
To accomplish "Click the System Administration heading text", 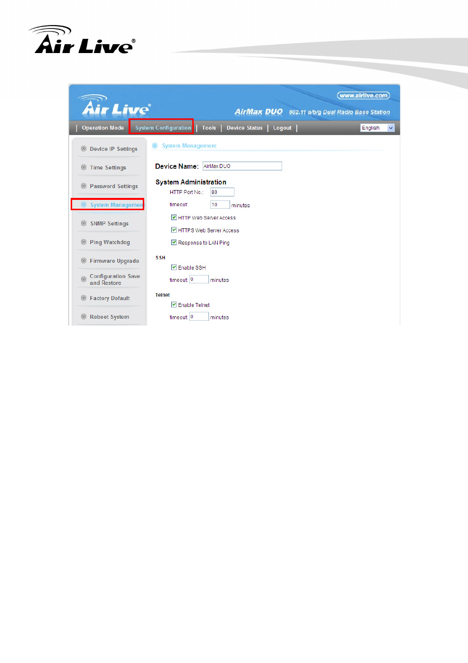I will coord(191,182).
